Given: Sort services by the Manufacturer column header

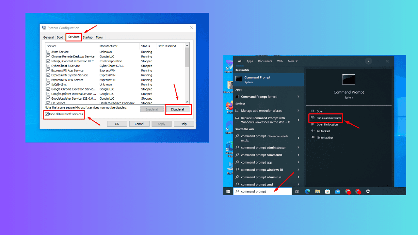Looking at the screenshot, I should tap(119, 46).
